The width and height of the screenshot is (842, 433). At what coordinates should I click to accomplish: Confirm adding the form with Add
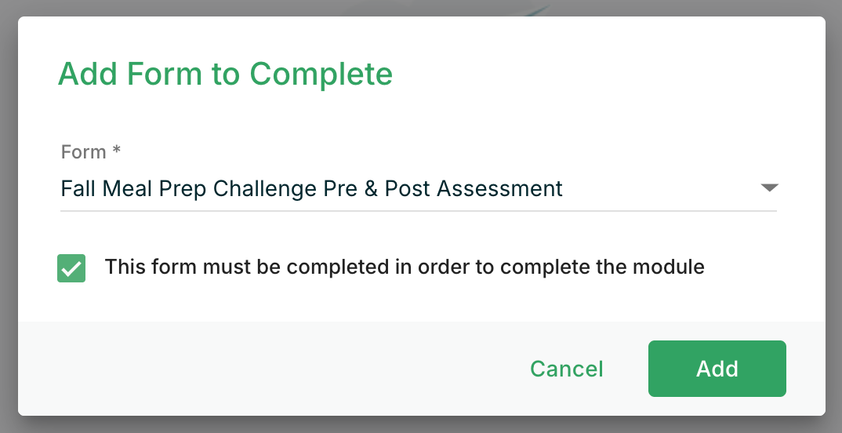pos(717,369)
